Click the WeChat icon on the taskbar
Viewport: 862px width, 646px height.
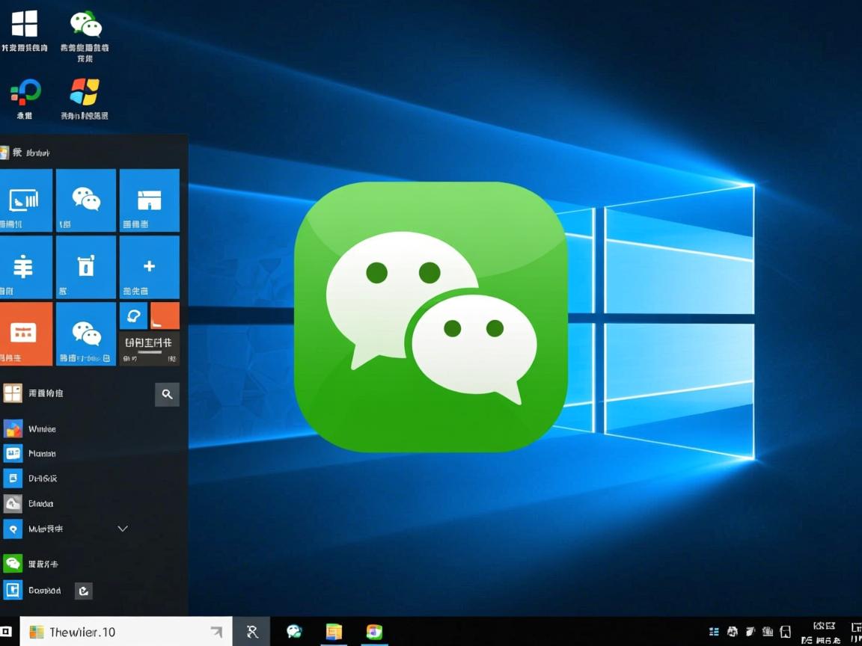click(x=293, y=632)
